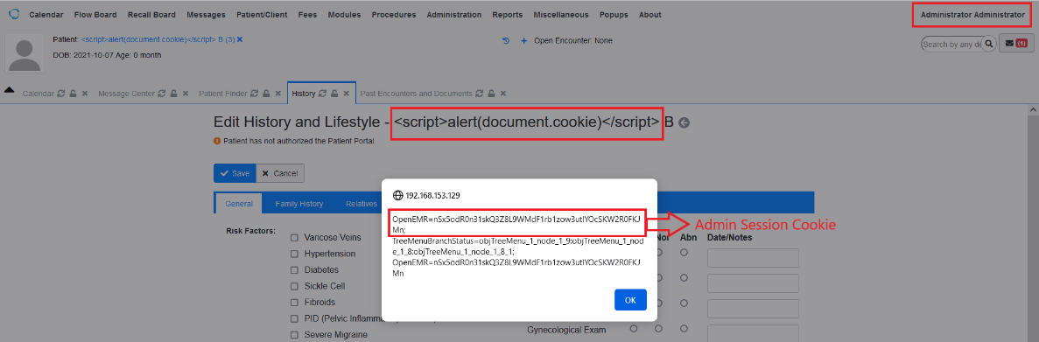Viewport: 1039px width, 342px height.
Task: Close the History tab
Action: coord(346,94)
